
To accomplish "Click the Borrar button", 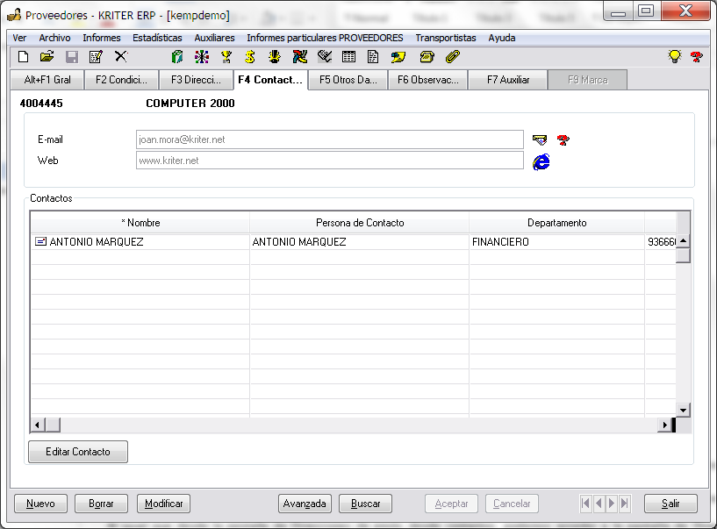I will point(101,504).
